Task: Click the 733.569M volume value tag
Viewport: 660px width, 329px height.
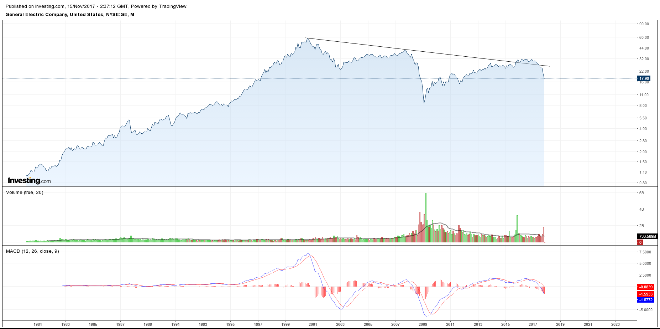Action: click(x=647, y=236)
